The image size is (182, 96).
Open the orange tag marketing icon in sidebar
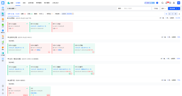(3, 48)
